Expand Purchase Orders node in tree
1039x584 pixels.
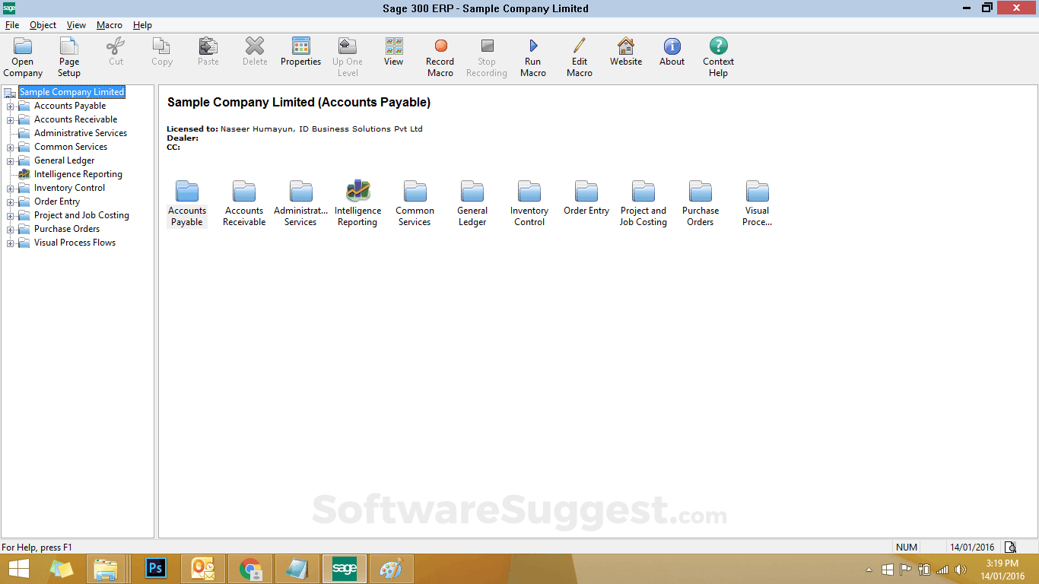point(11,229)
